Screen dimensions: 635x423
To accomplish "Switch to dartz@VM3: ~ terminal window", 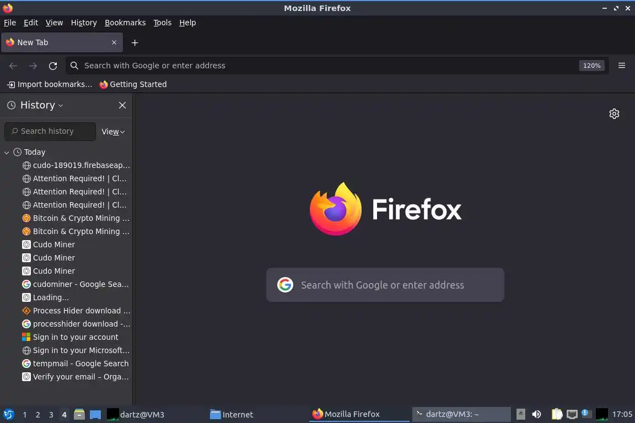I will pyautogui.click(x=461, y=414).
